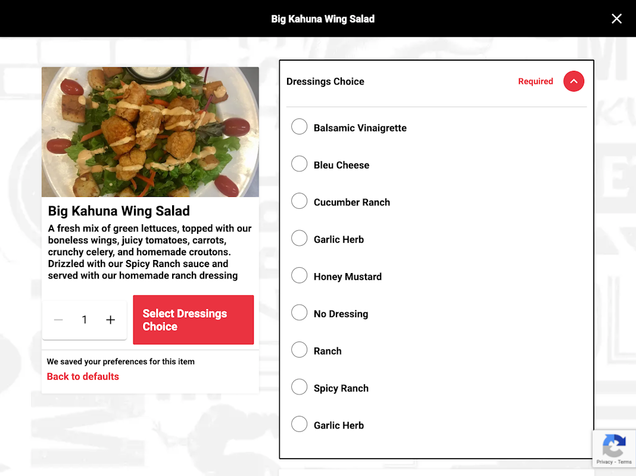The image size is (636, 476).
Task: Select the No Dressing option
Action: (x=300, y=313)
